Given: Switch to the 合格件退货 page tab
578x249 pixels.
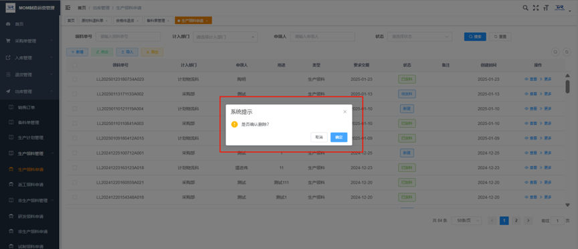Looking at the screenshot, I should [127, 21].
